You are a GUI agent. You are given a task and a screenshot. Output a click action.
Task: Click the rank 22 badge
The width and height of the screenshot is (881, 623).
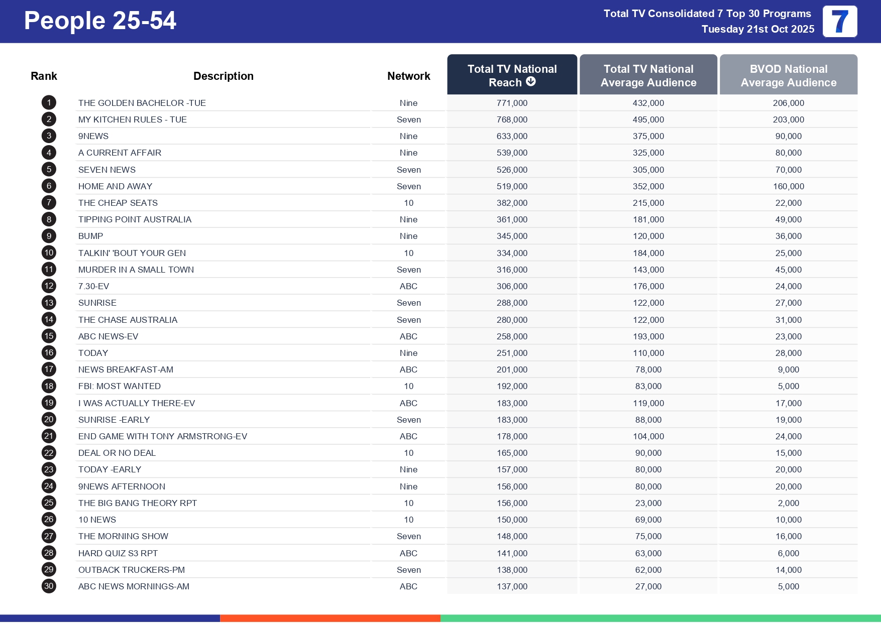tap(48, 453)
